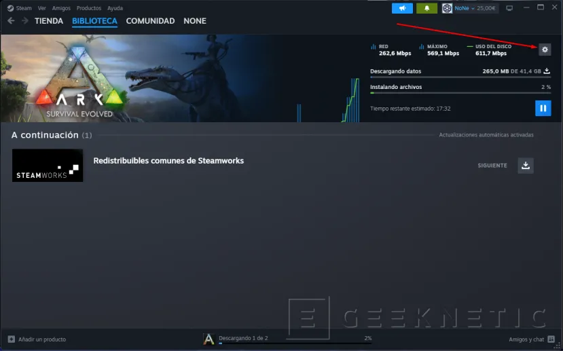Click Amigos y chat text button
Screen dimensions: 563x351
pyautogui.click(x=526, y=339)
